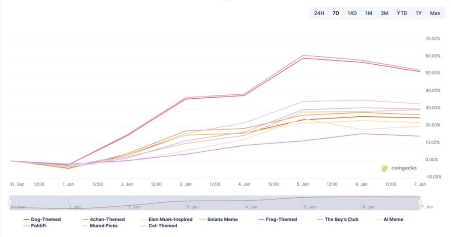Screen dimensions: 451x237
Task: Select the 14D range tab
Action: pos(352,13)
